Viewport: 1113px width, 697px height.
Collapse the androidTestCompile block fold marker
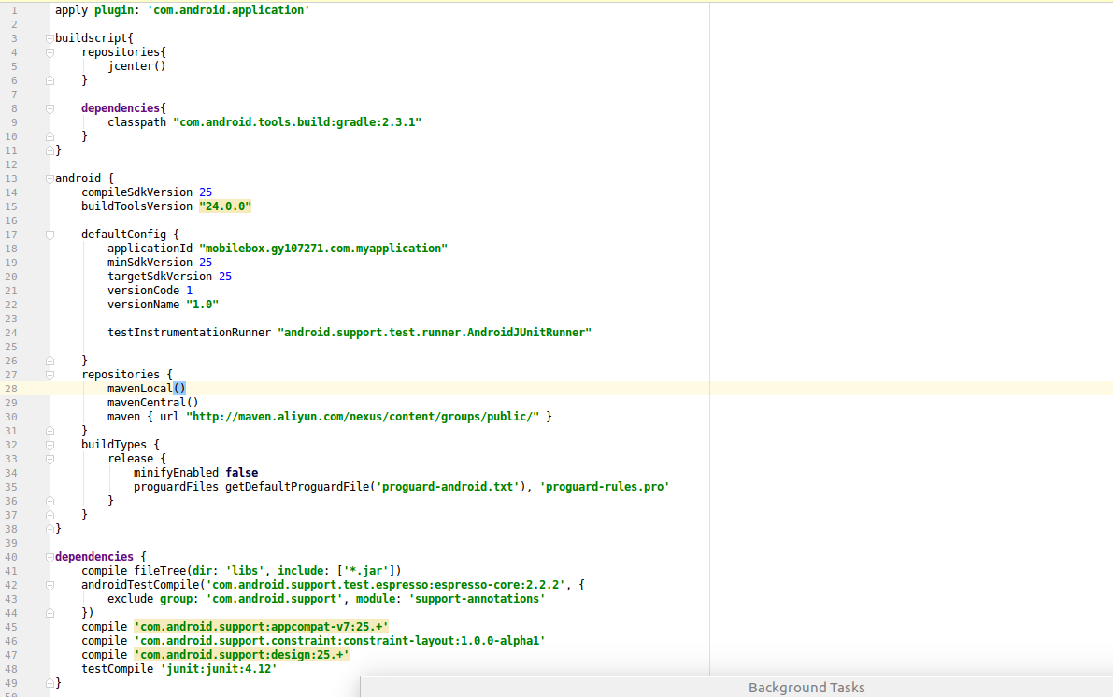coord(50,585)
